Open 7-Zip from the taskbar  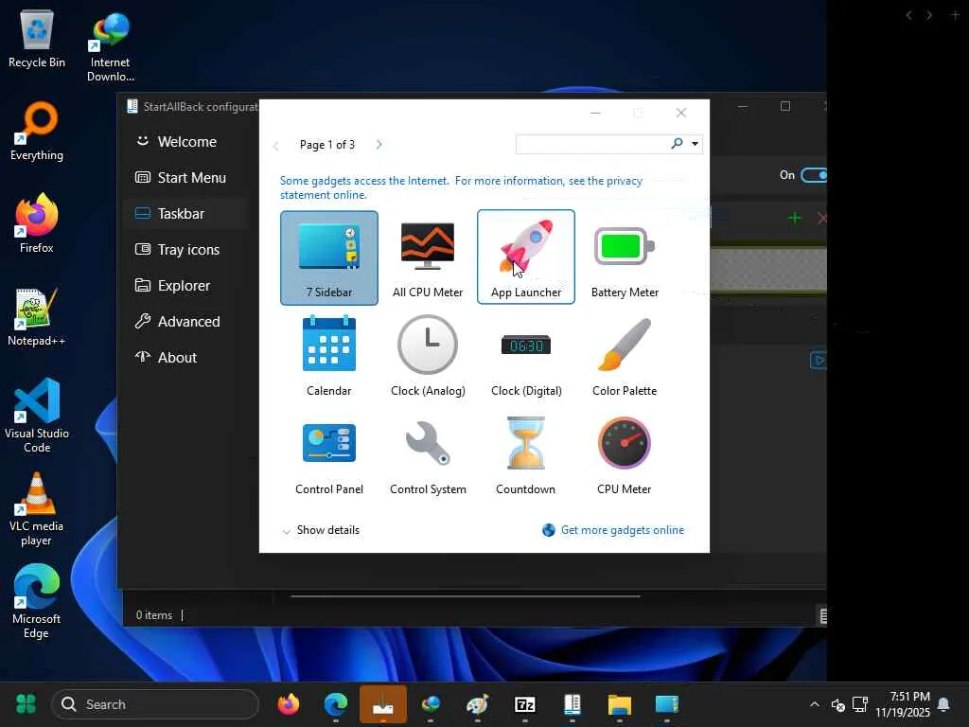tap(524, 704)
